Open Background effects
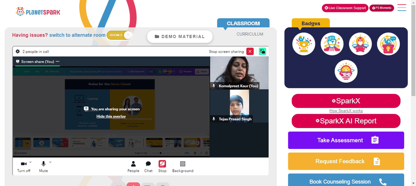416x186 pixels. 183,166
